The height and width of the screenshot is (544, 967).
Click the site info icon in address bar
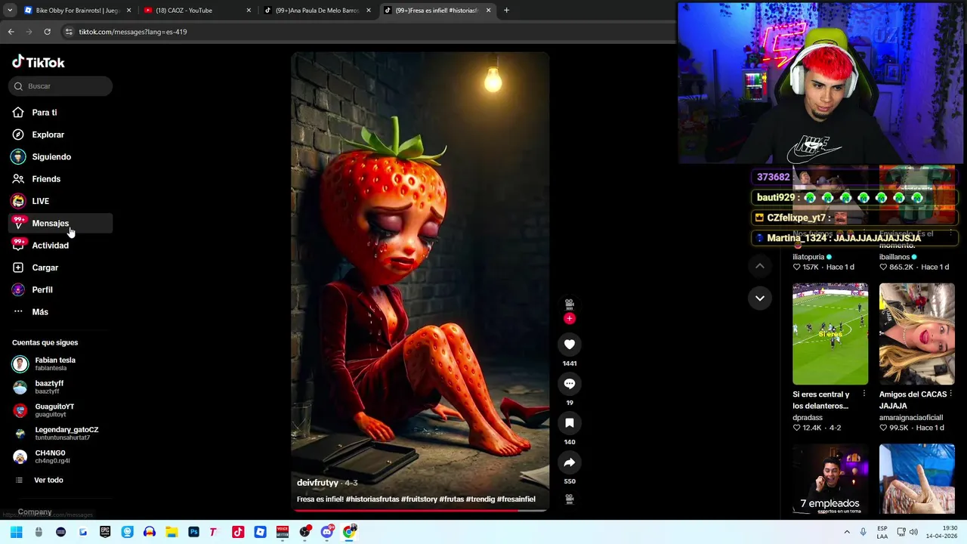click(x=69, y=32)
